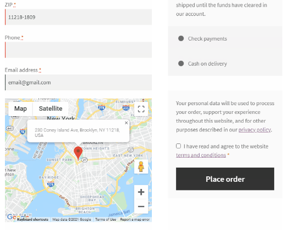Click Report a map error link

tap(135, 220)
